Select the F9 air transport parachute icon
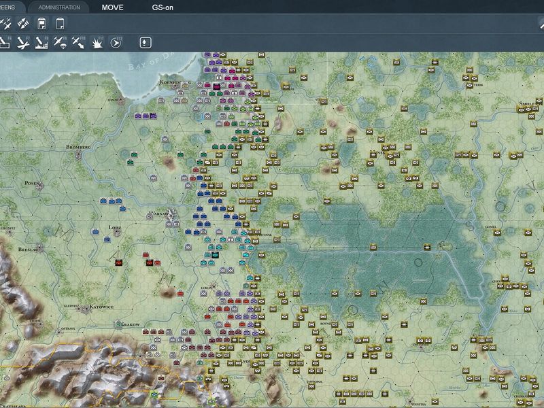 pyautogui.click(x=60, y=43)
